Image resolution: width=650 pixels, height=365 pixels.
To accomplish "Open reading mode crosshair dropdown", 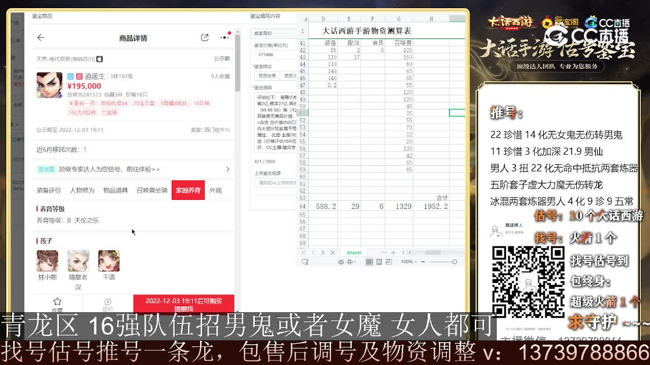I will pos(351,262).
